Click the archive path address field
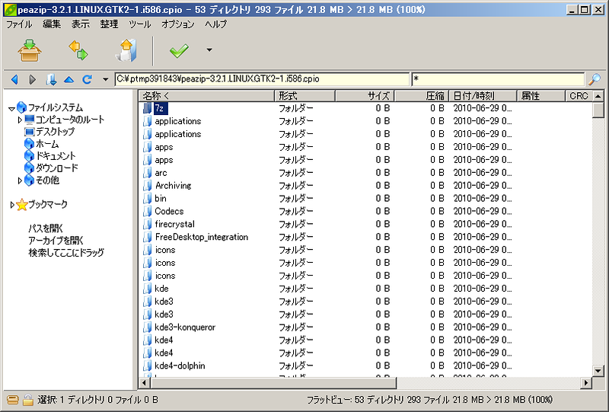The image size is (609, 412). tap(262, 79)
